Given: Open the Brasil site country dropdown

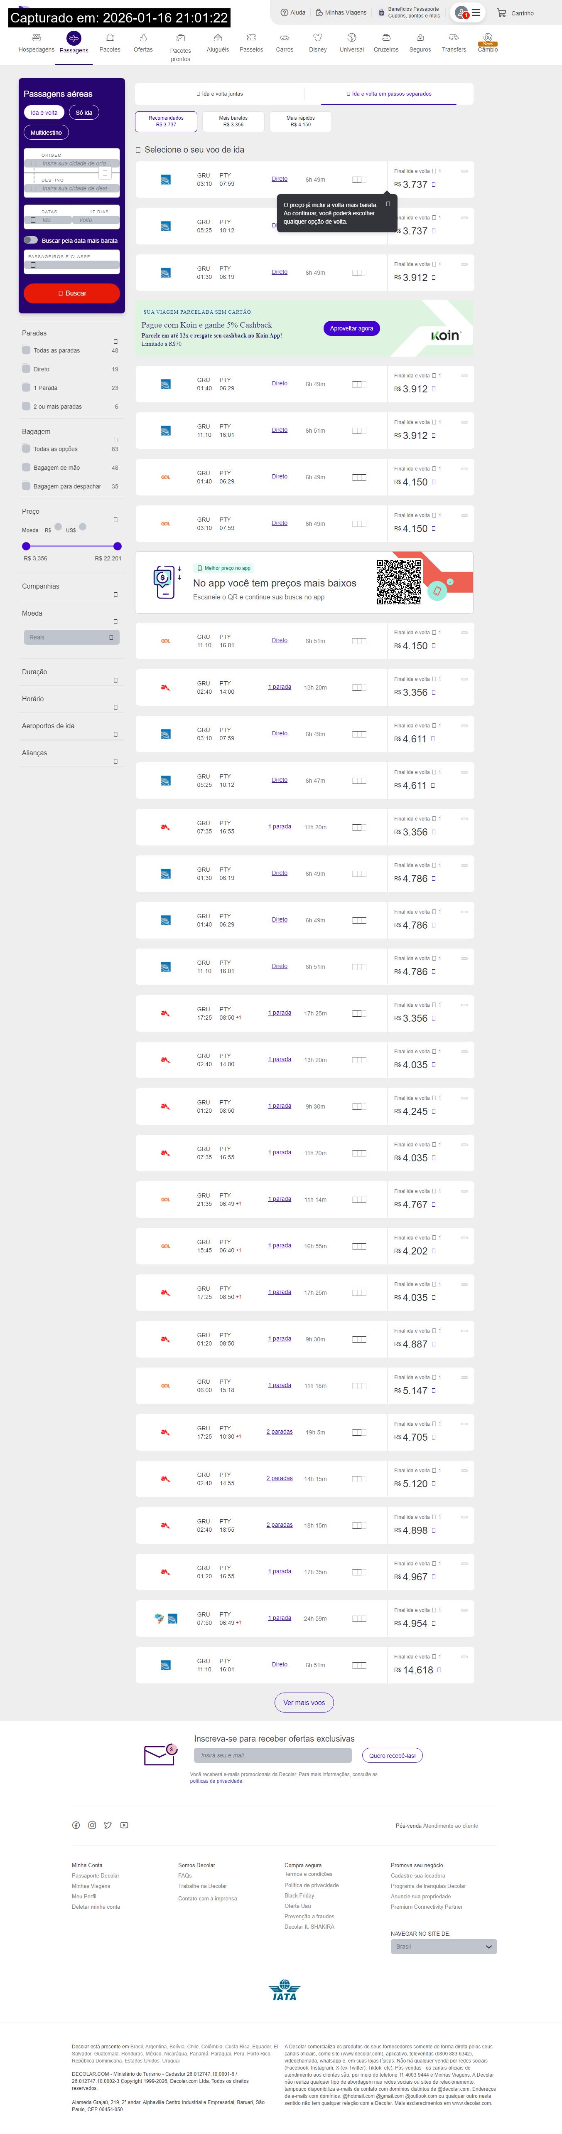Looking at the screenshot, I should coord(443,1946).
